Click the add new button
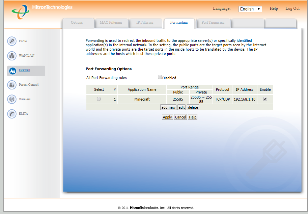Viewport: 308px width, 214px height. [168, 107]
